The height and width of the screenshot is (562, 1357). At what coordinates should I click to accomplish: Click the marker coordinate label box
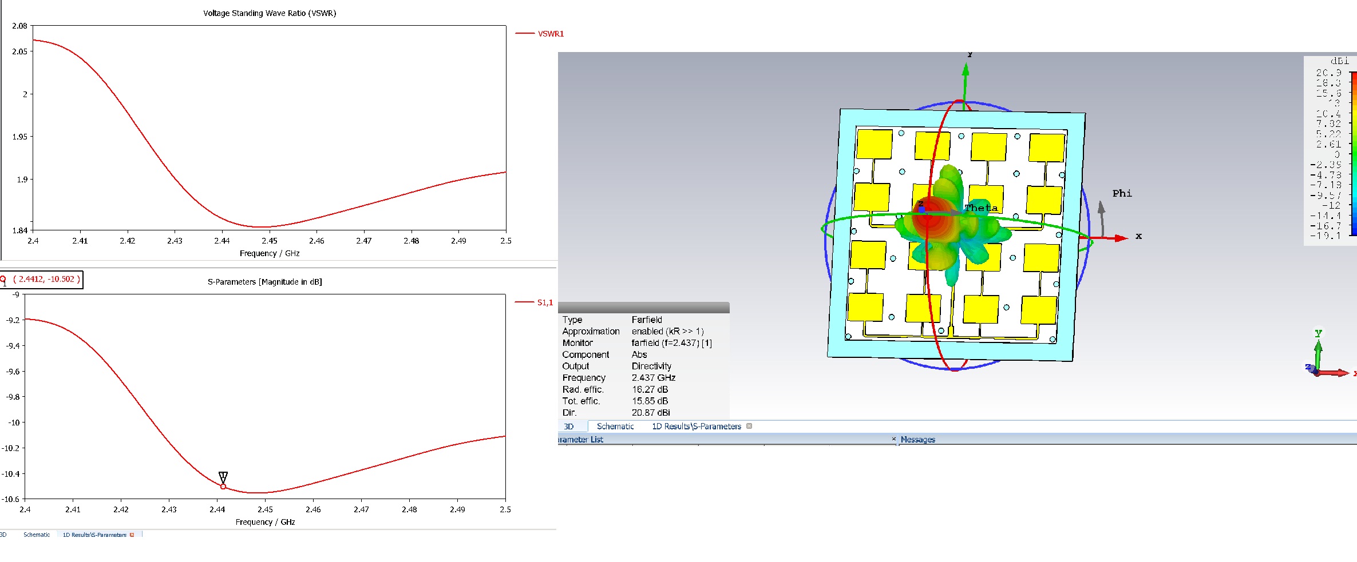tap(46, 280)
